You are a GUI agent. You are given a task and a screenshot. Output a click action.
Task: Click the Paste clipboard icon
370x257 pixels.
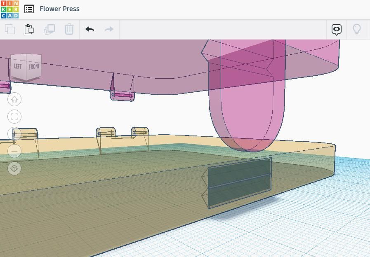click(29, 29)
